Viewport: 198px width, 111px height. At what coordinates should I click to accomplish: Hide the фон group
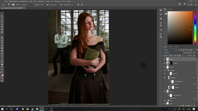(x=165, y=101)
